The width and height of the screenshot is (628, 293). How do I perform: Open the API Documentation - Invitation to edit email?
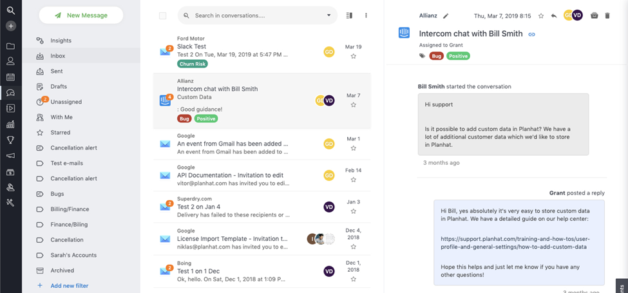(x=262, y=175)
